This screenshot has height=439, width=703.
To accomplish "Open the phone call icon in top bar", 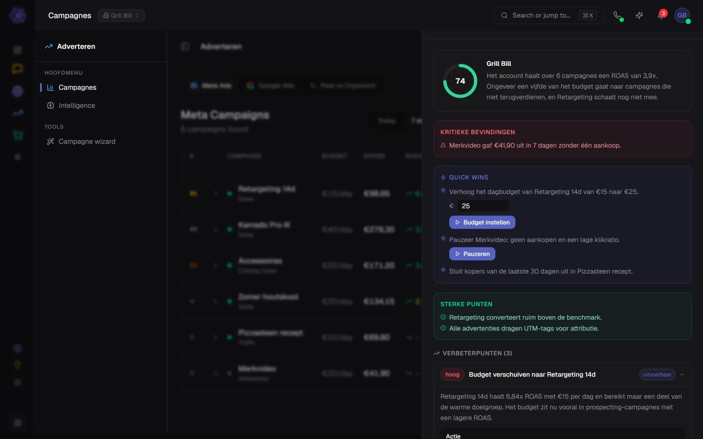I will [617, 15].
